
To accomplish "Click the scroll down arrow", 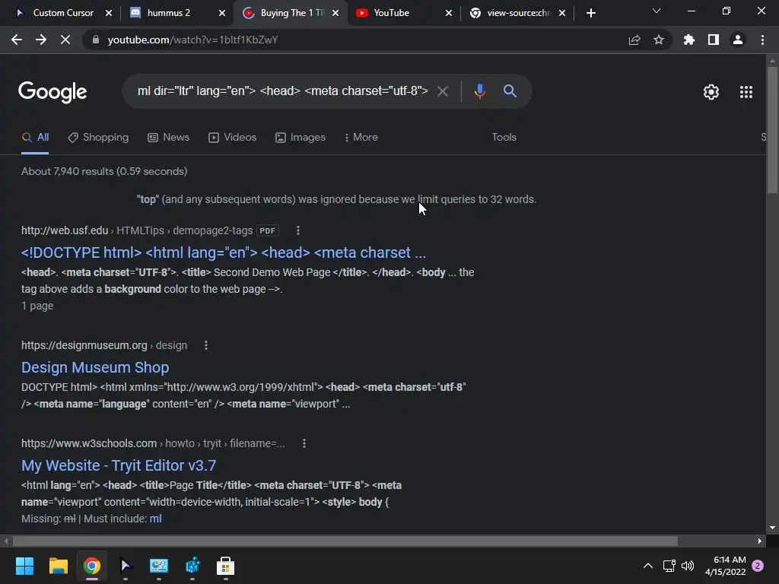I will click(x=772, y=528).
